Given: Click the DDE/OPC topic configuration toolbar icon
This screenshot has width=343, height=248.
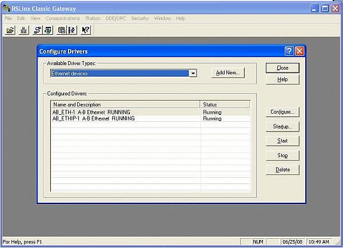Looking at the screenshot, I should pos(62,30).
